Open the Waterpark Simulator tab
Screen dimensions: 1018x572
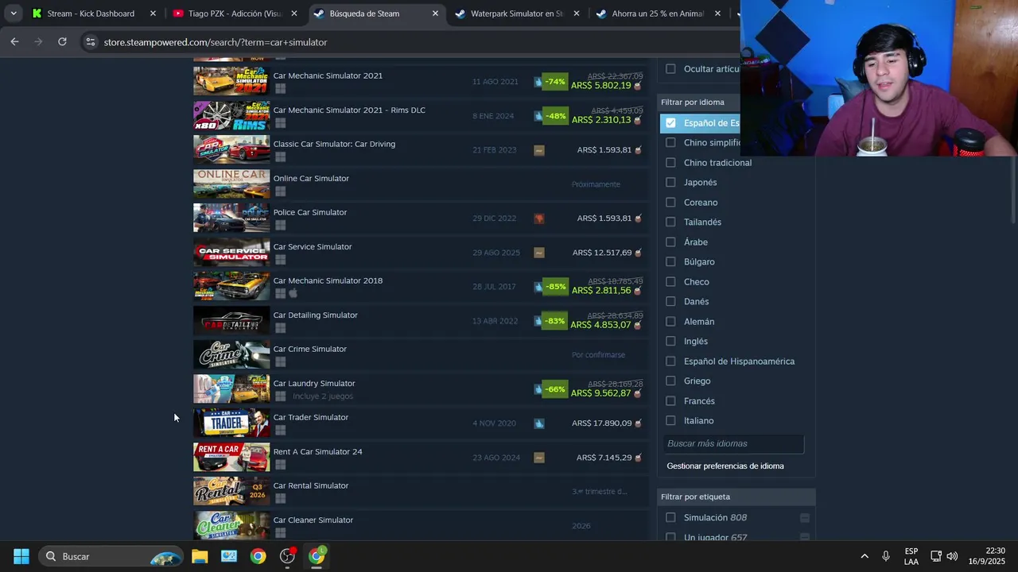click(x=517, y=14)
